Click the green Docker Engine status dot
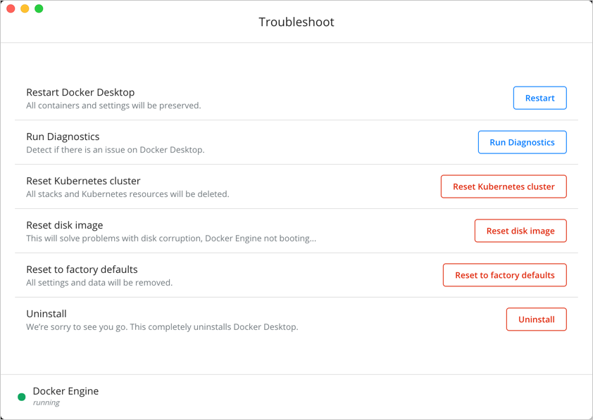Viewport: 593px width, 420px height. [22, 396]
